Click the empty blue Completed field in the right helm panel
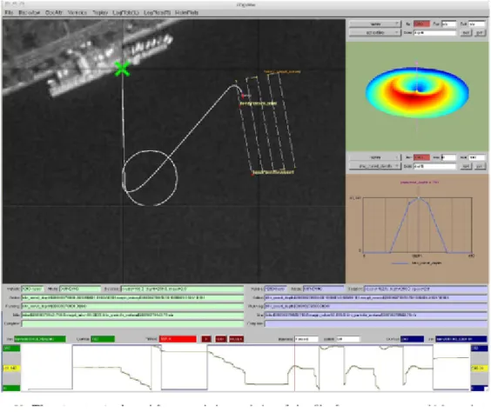 click(376, 324)
